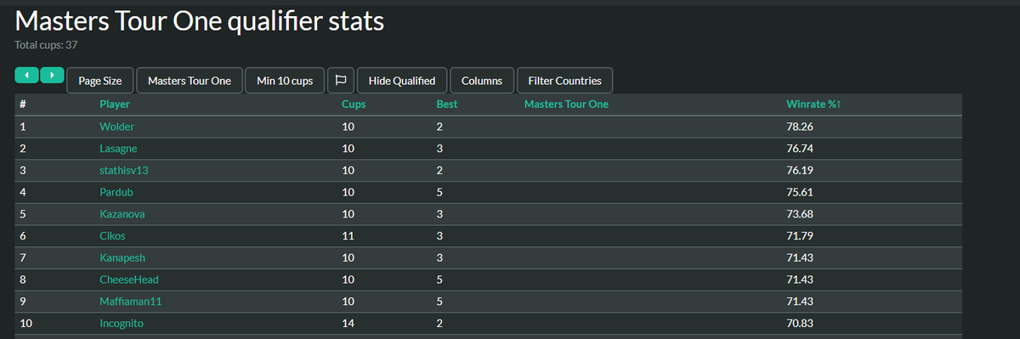
Task: Go to the previous page arrow
Action: pyautogui.click(x=27, y=76)
